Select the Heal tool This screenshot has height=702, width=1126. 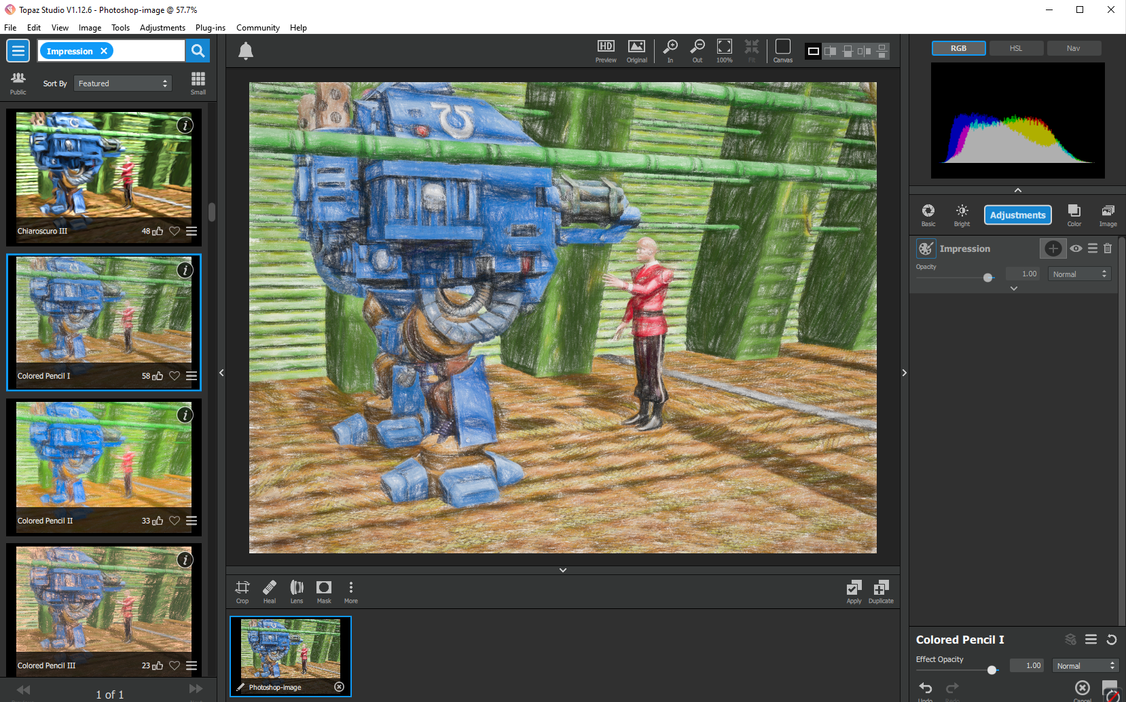pyautogui.click(x=270, y=591)
